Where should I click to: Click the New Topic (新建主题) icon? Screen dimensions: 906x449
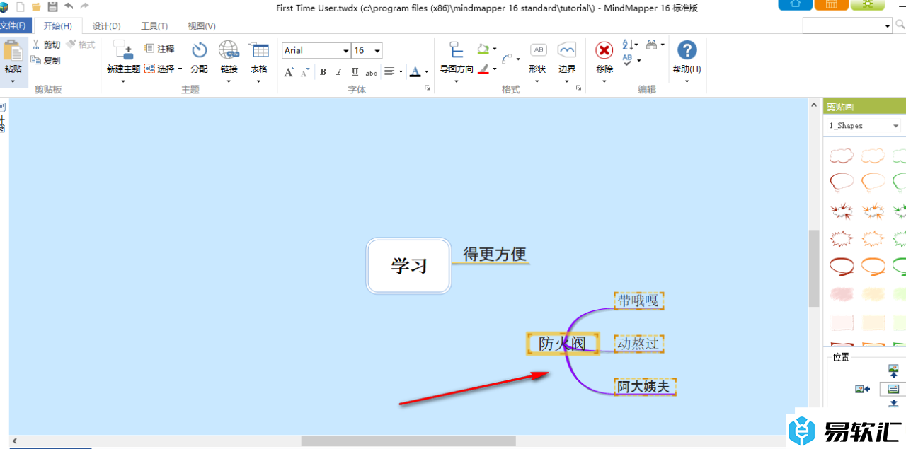124,50
